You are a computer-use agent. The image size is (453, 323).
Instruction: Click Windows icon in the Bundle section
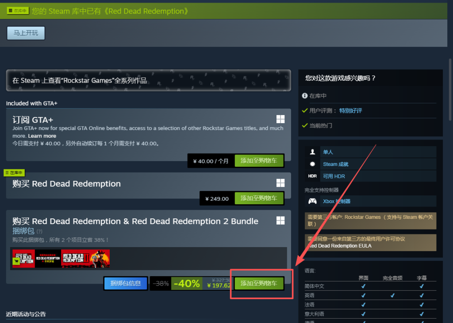280,220
